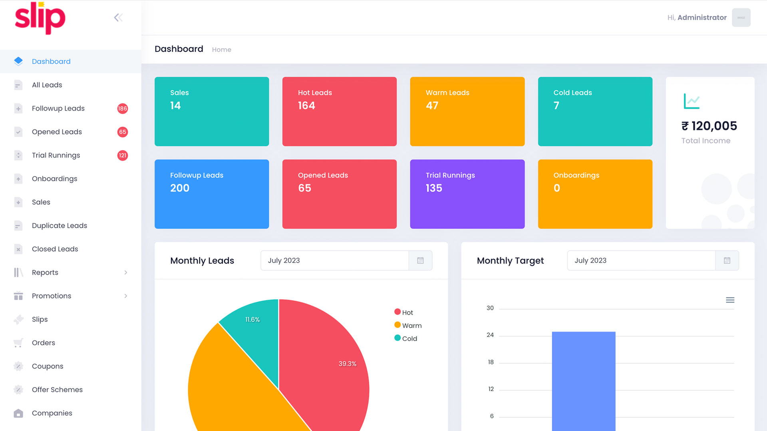
Task: Click the All Leads document icon
Action: click(18, 85)
